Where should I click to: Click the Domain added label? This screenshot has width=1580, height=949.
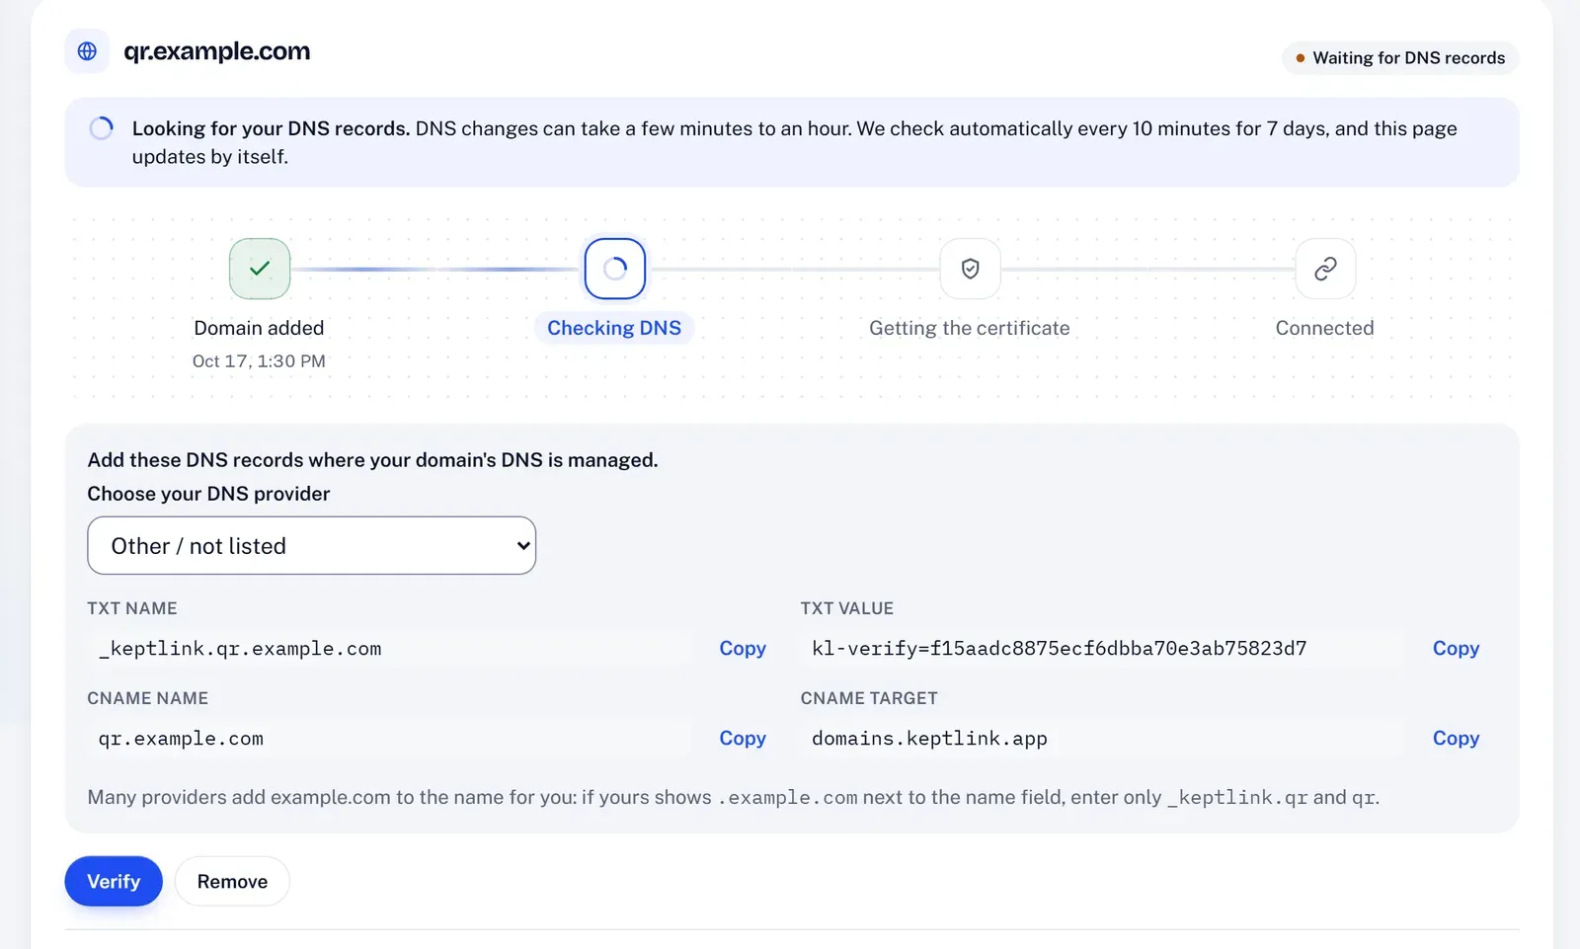click(259, 328)
